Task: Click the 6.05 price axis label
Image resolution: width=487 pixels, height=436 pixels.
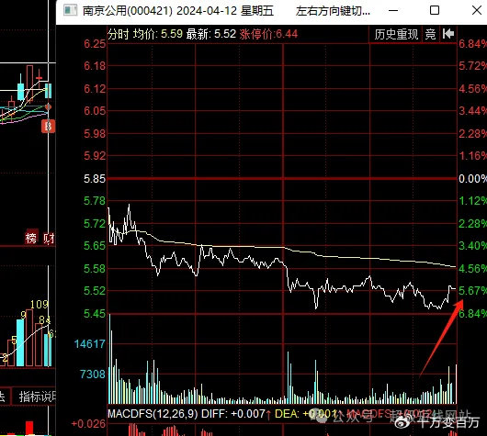Action: [95, 111]
